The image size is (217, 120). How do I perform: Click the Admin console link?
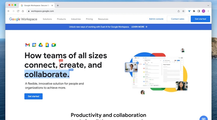click(x=156, y=19)
